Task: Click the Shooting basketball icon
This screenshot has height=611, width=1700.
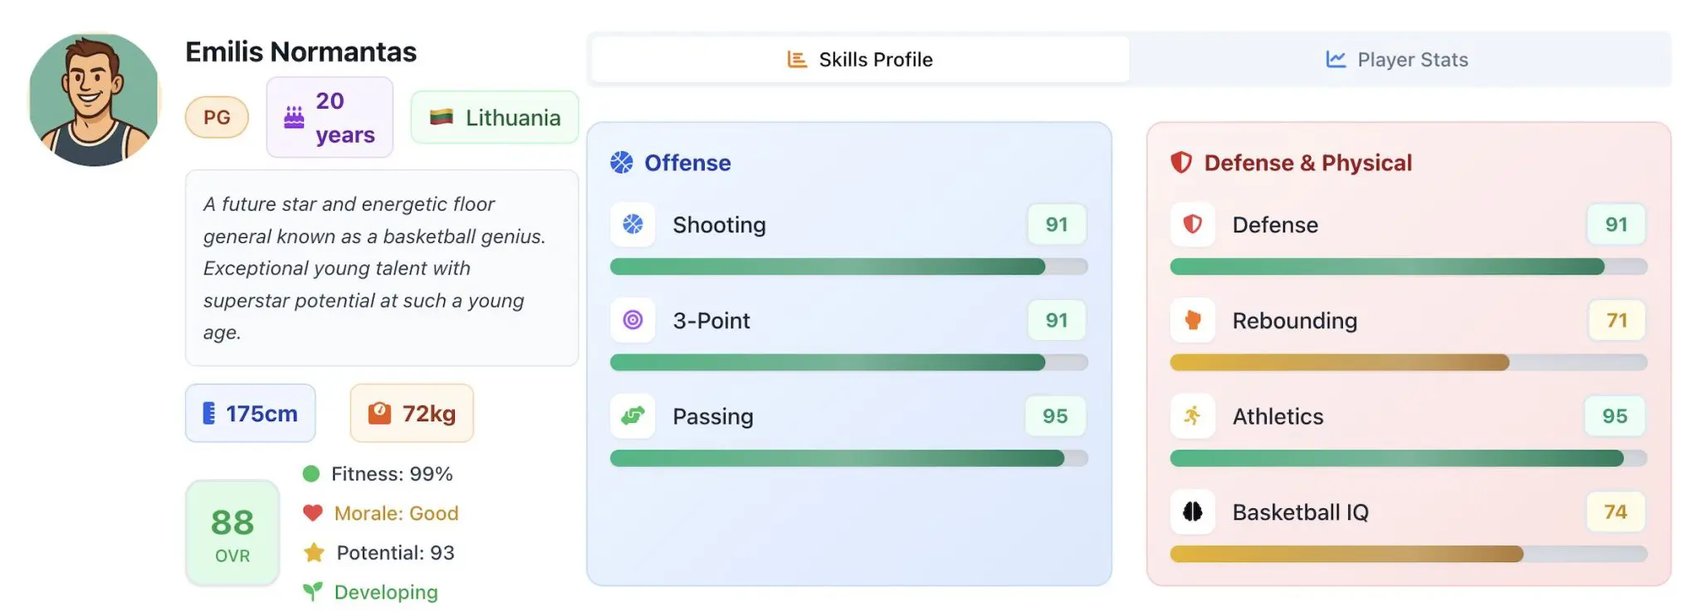Action: pyautogui.click(x=633, y=225)
